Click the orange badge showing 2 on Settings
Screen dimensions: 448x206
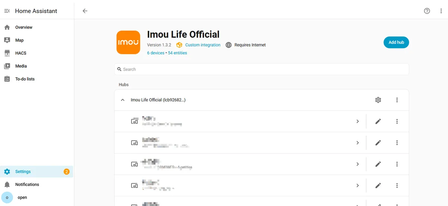tap(66, 171)
